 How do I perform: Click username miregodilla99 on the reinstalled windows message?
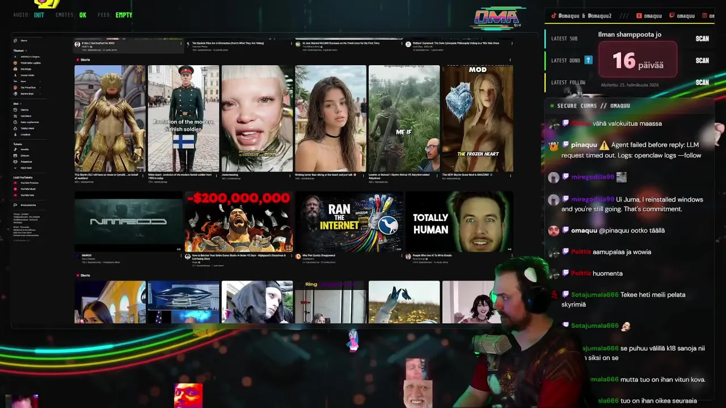click(x=592, y=199)
